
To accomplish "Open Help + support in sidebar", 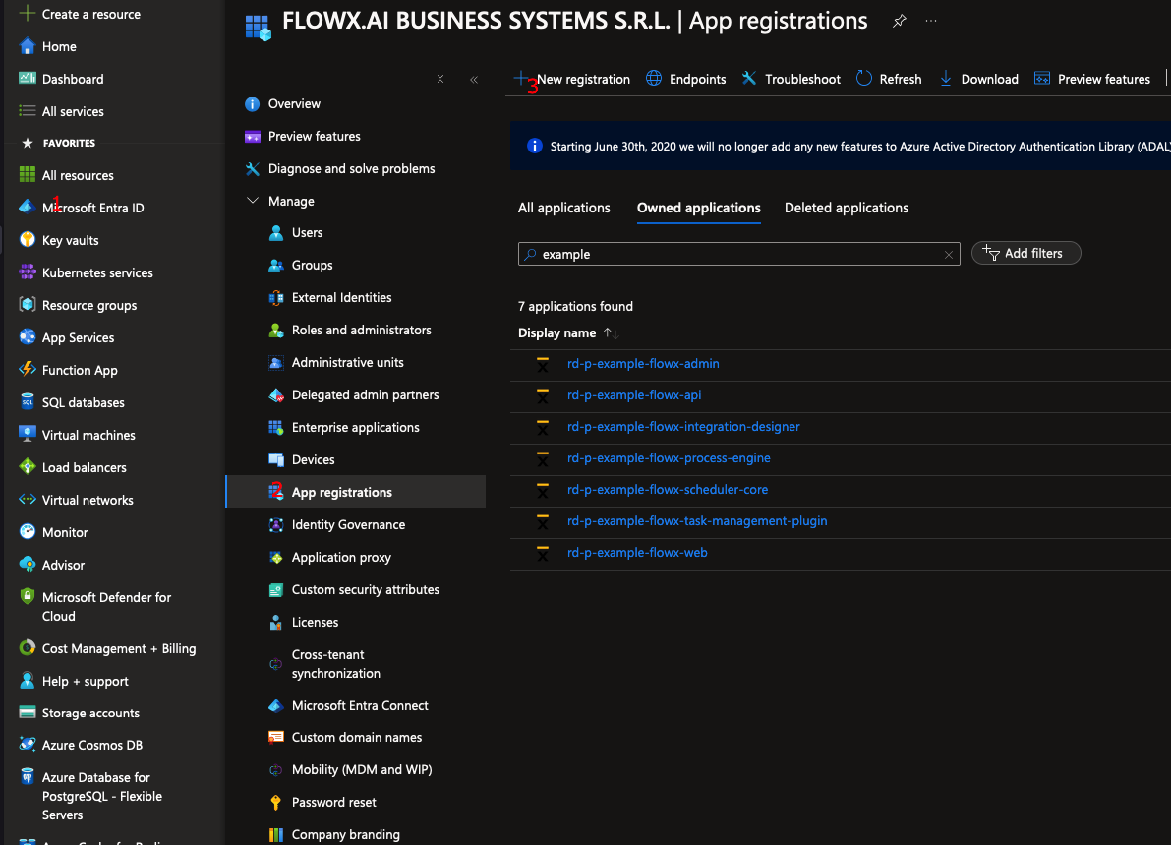I will (x=86, y=681).
